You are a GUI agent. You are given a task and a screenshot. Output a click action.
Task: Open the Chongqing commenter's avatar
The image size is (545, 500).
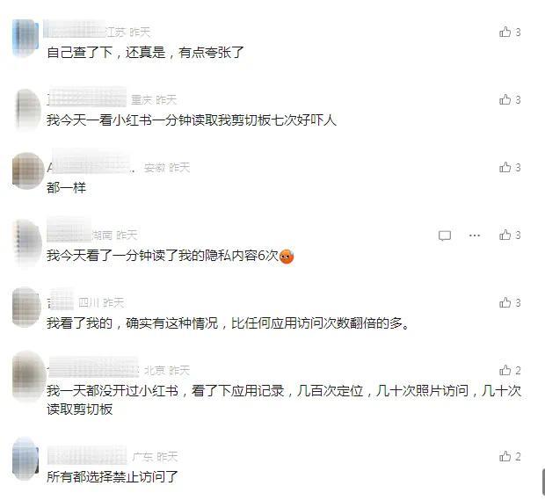[28, 109]
